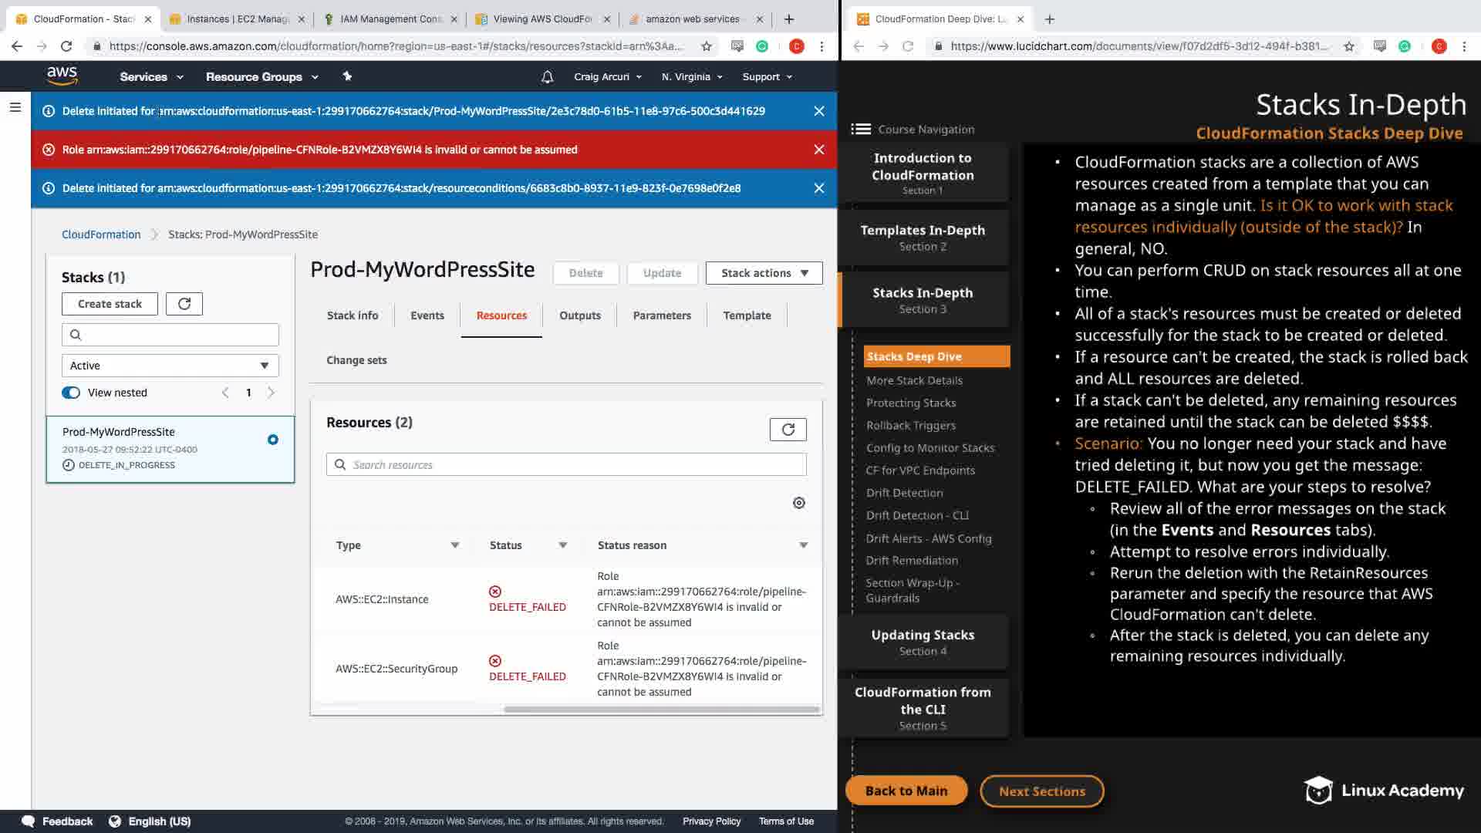This screenshot has height=833, width=1481.
Task: Dismiss the red invalid role error banner
Action: pyautogui.click(x=819, y=150)
